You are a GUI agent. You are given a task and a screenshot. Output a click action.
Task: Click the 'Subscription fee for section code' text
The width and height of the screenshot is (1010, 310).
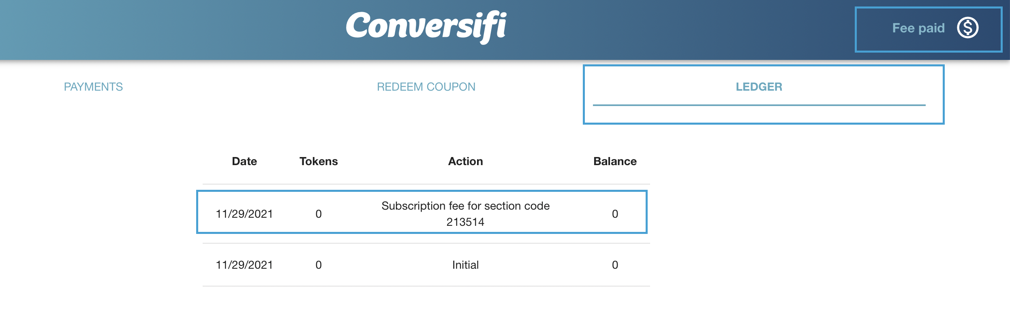[x=465, y=206]
